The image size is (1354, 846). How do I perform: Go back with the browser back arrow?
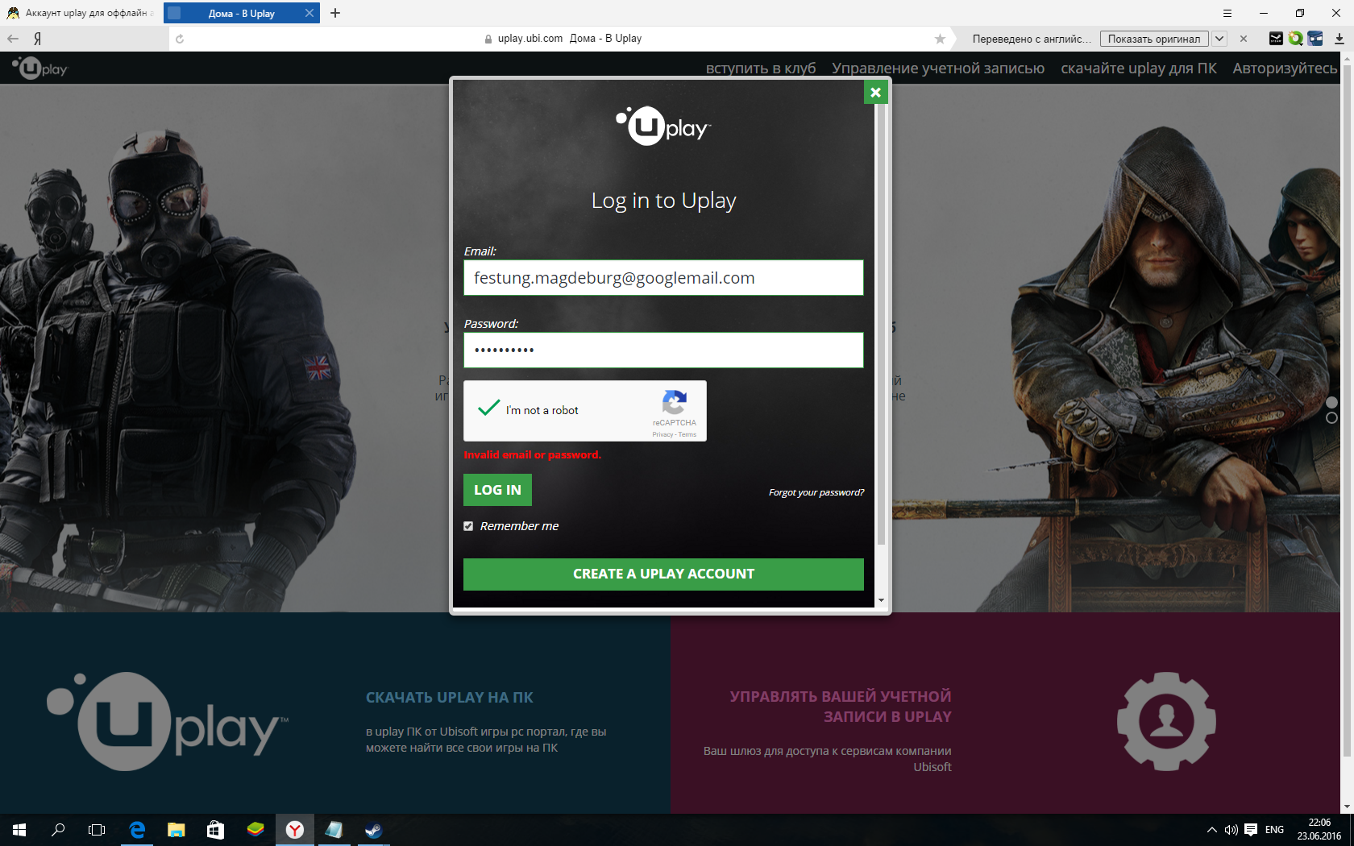click(13, 39)
